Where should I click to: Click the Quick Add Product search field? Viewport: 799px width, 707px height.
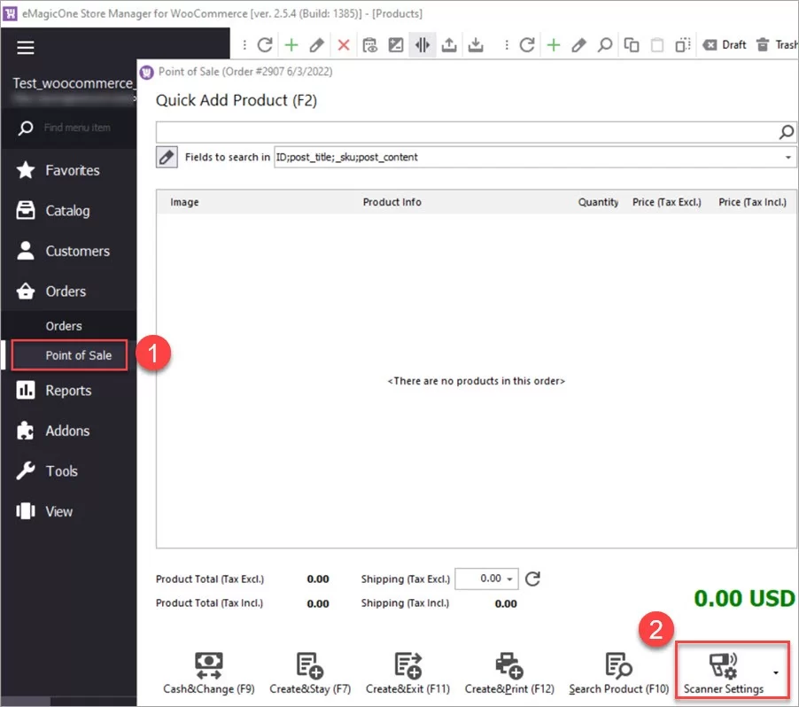[461, 131]
